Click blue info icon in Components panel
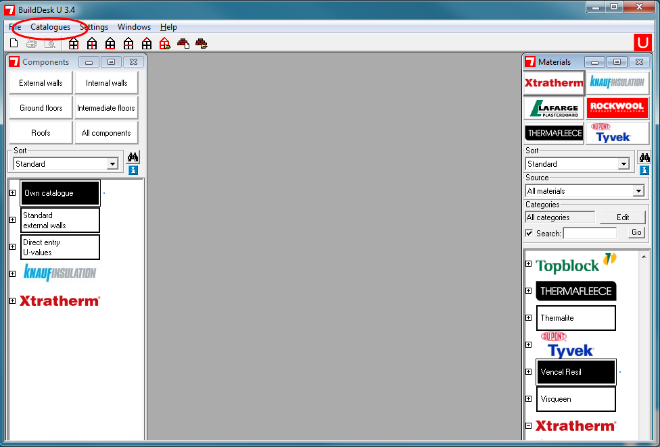Image resolution: width=660 pixels, height=447 pixels. click(133, 169)
